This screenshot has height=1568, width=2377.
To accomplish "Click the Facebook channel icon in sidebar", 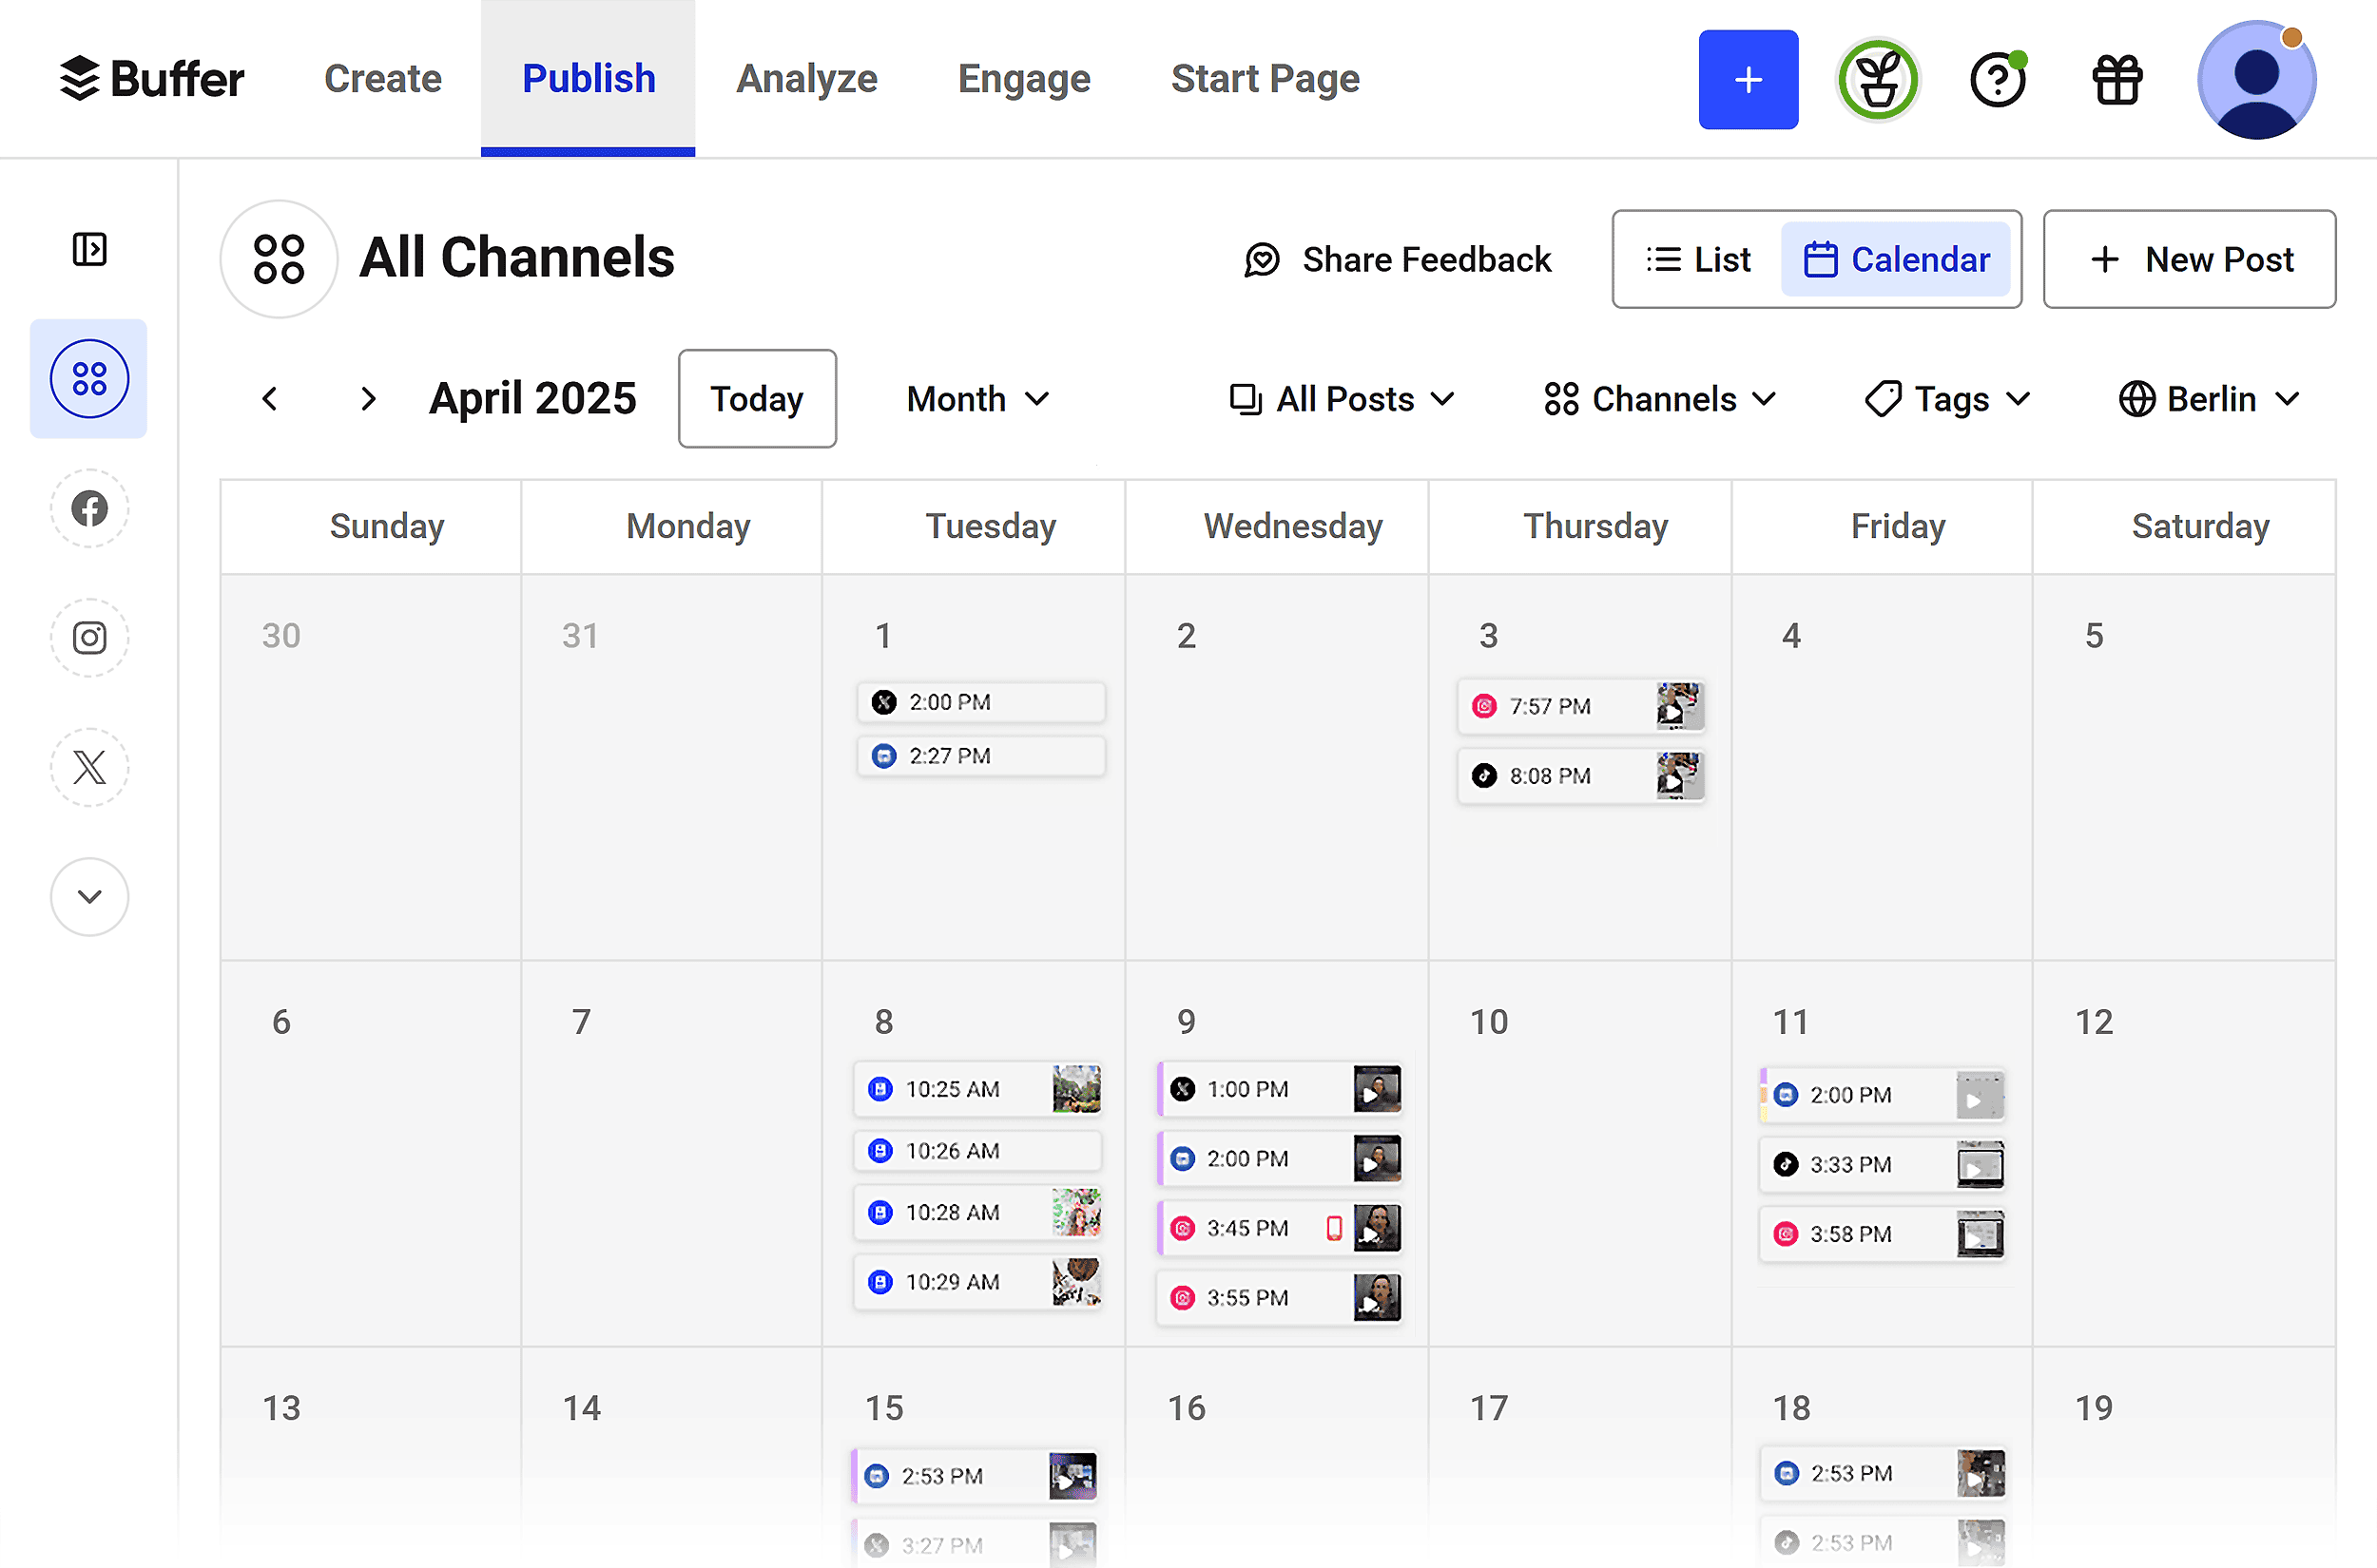I will click(x=89, y=508).
